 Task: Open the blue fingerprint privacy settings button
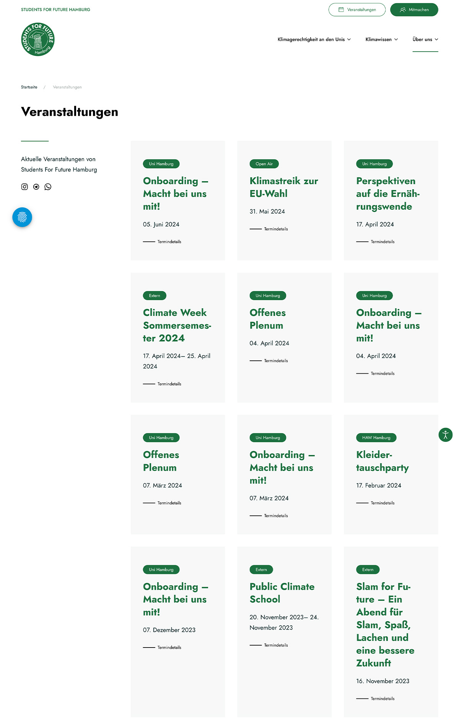click(22, 217)
